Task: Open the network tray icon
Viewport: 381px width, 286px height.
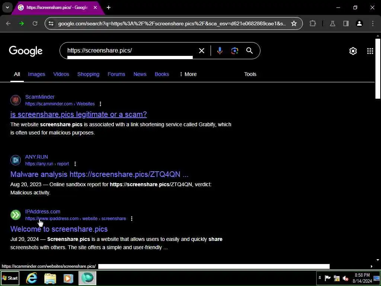Action: [336, 278]
